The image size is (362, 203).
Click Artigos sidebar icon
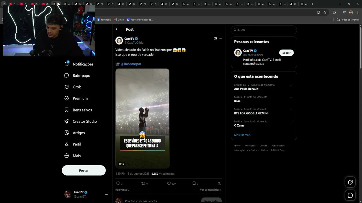(x=66, y=133)
